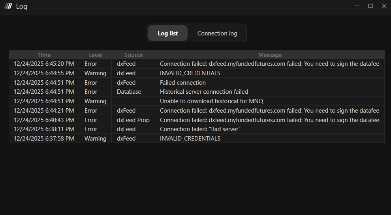Switch to the Connection log tab

click(x=217, y=33)
